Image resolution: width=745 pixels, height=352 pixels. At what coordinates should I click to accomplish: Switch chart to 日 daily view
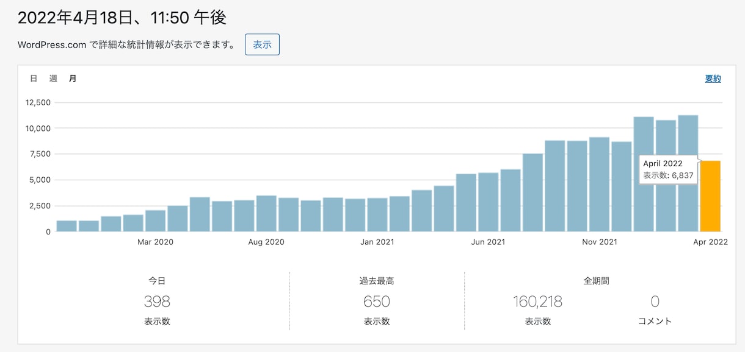click(34, 79)
